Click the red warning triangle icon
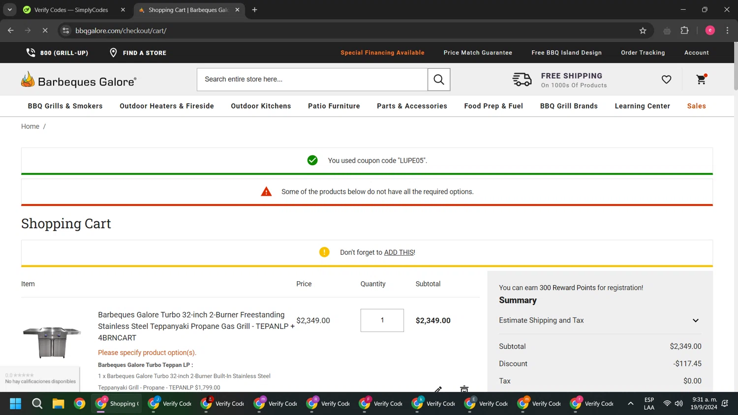The width and height of the screenshot is (738, 415). pos(266,192)
